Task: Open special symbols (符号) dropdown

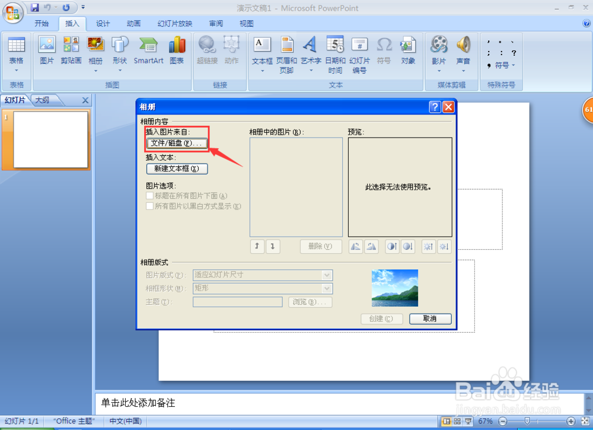Action: (505, 65)
